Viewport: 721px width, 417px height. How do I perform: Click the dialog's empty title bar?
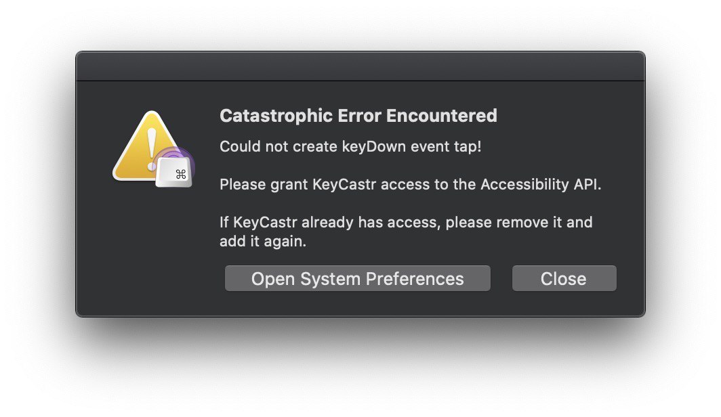[x=360, y=66]
